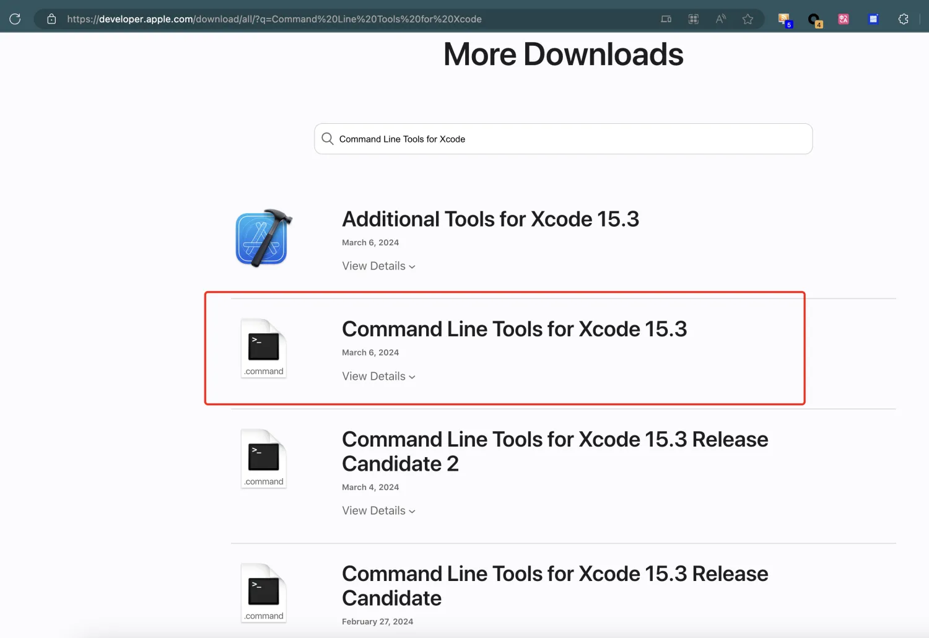Click the apps grid icon in the address bar
Screen dimensions: 929x638
point(693,19)
